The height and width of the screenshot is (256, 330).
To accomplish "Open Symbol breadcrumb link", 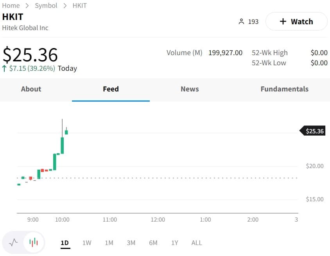I will pyautogui.click(x=46, y=5).
